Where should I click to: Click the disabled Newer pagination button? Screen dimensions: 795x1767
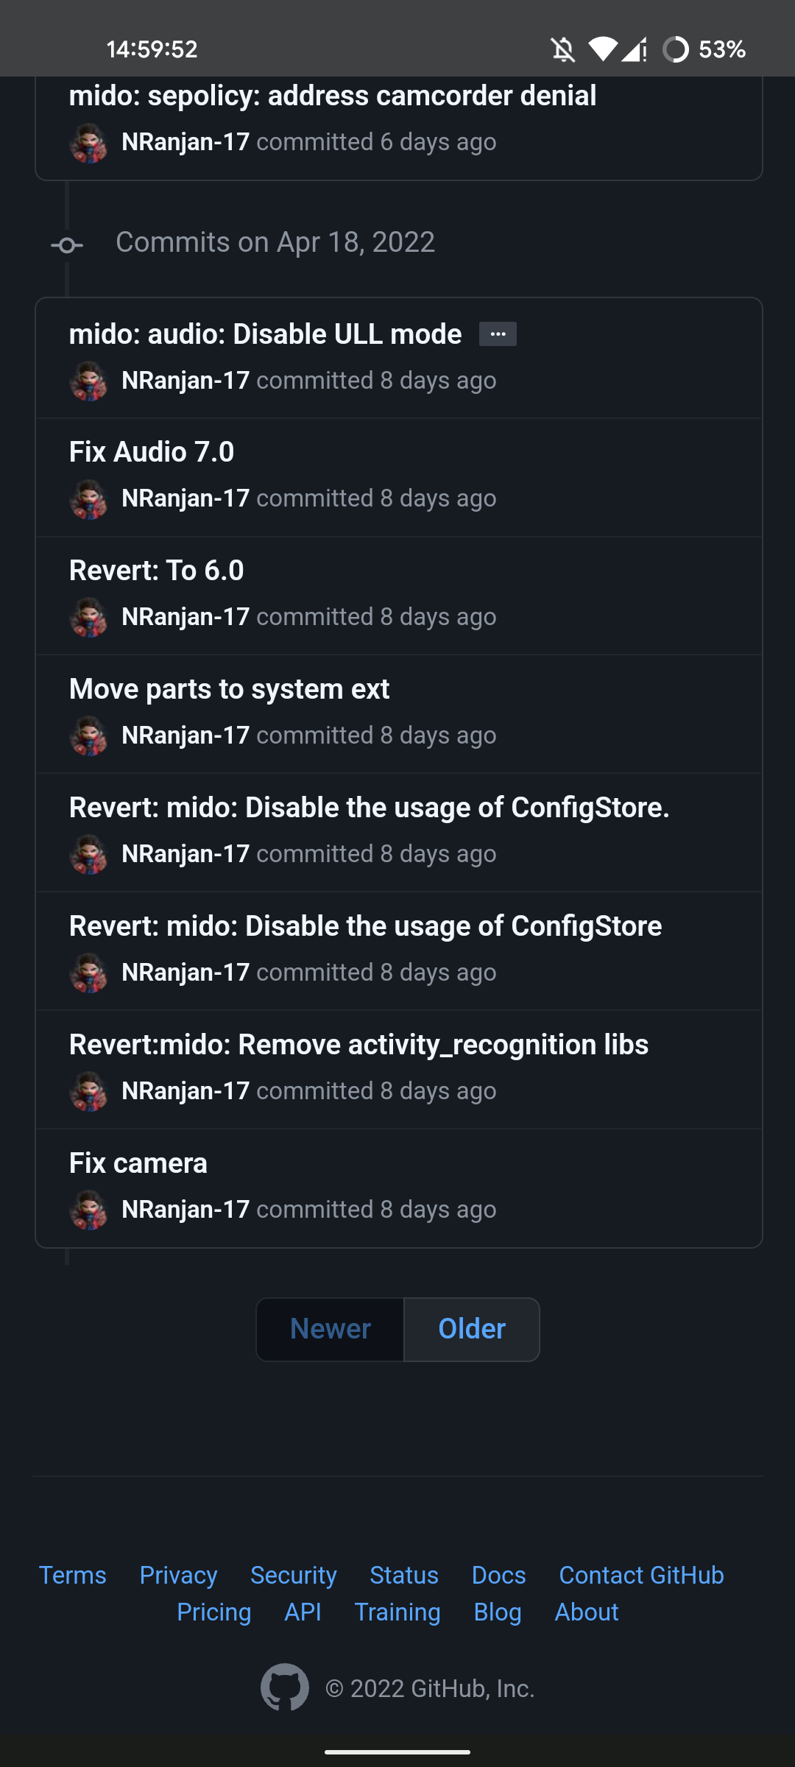(x=330, y=1329)
